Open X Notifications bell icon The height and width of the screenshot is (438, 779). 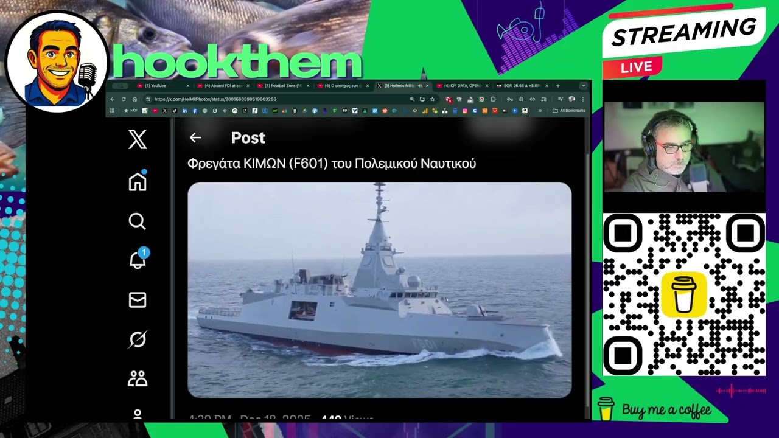[138, 260]
